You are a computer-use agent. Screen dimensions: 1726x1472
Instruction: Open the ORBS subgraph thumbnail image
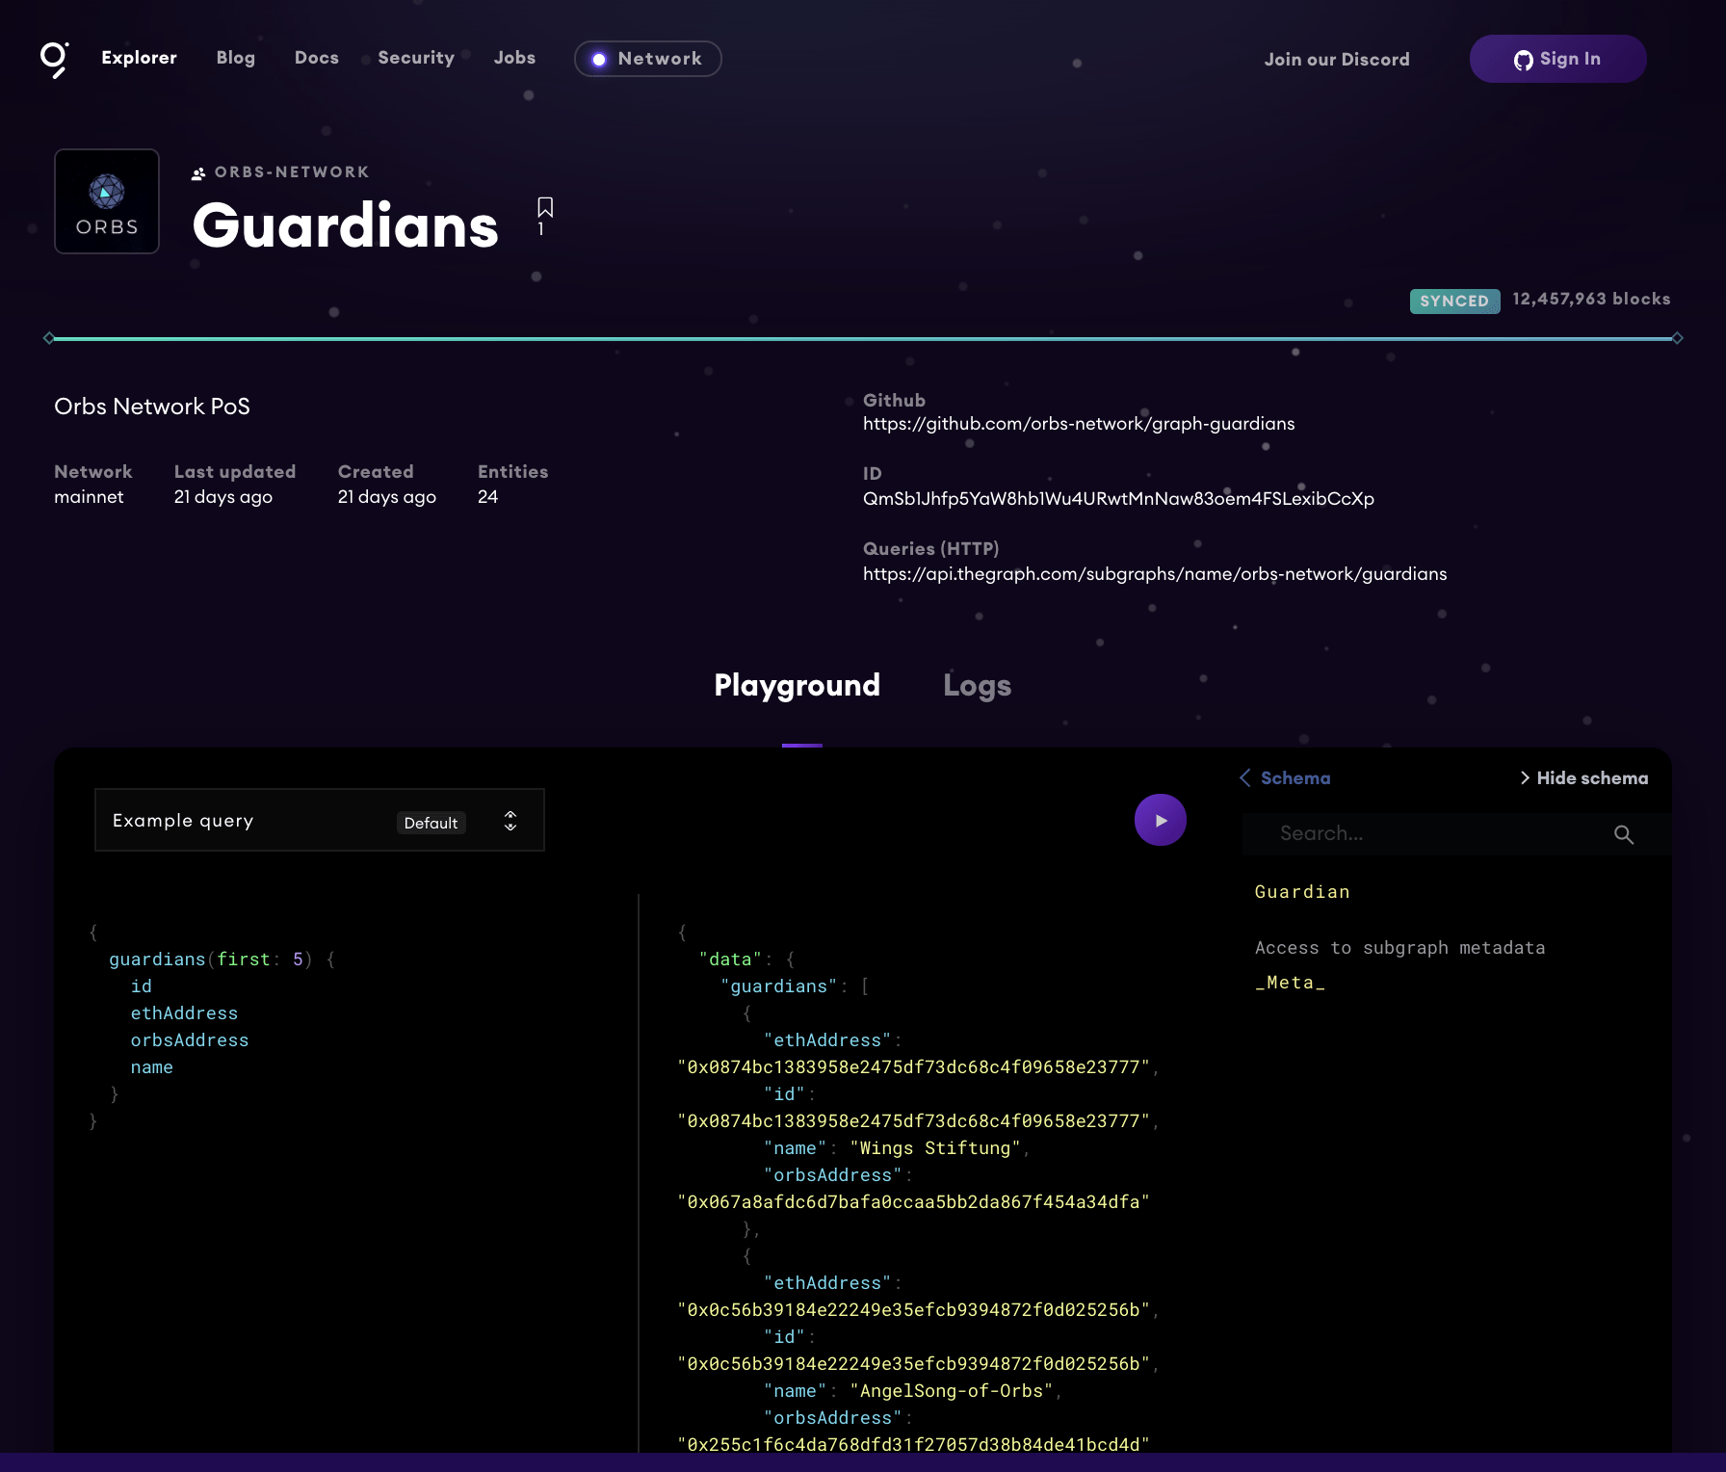tap(107, 201)
